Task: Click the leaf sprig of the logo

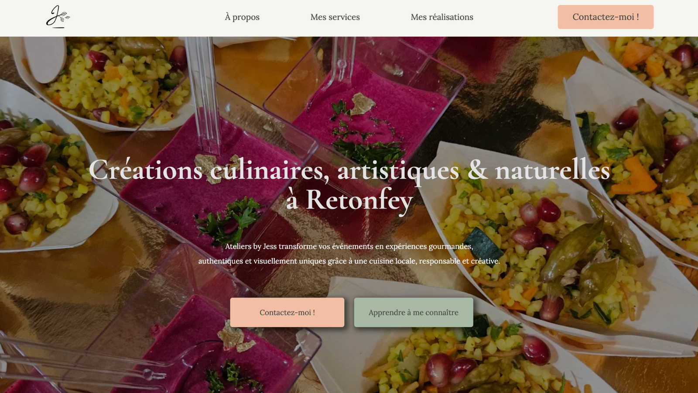Action: 65,17
